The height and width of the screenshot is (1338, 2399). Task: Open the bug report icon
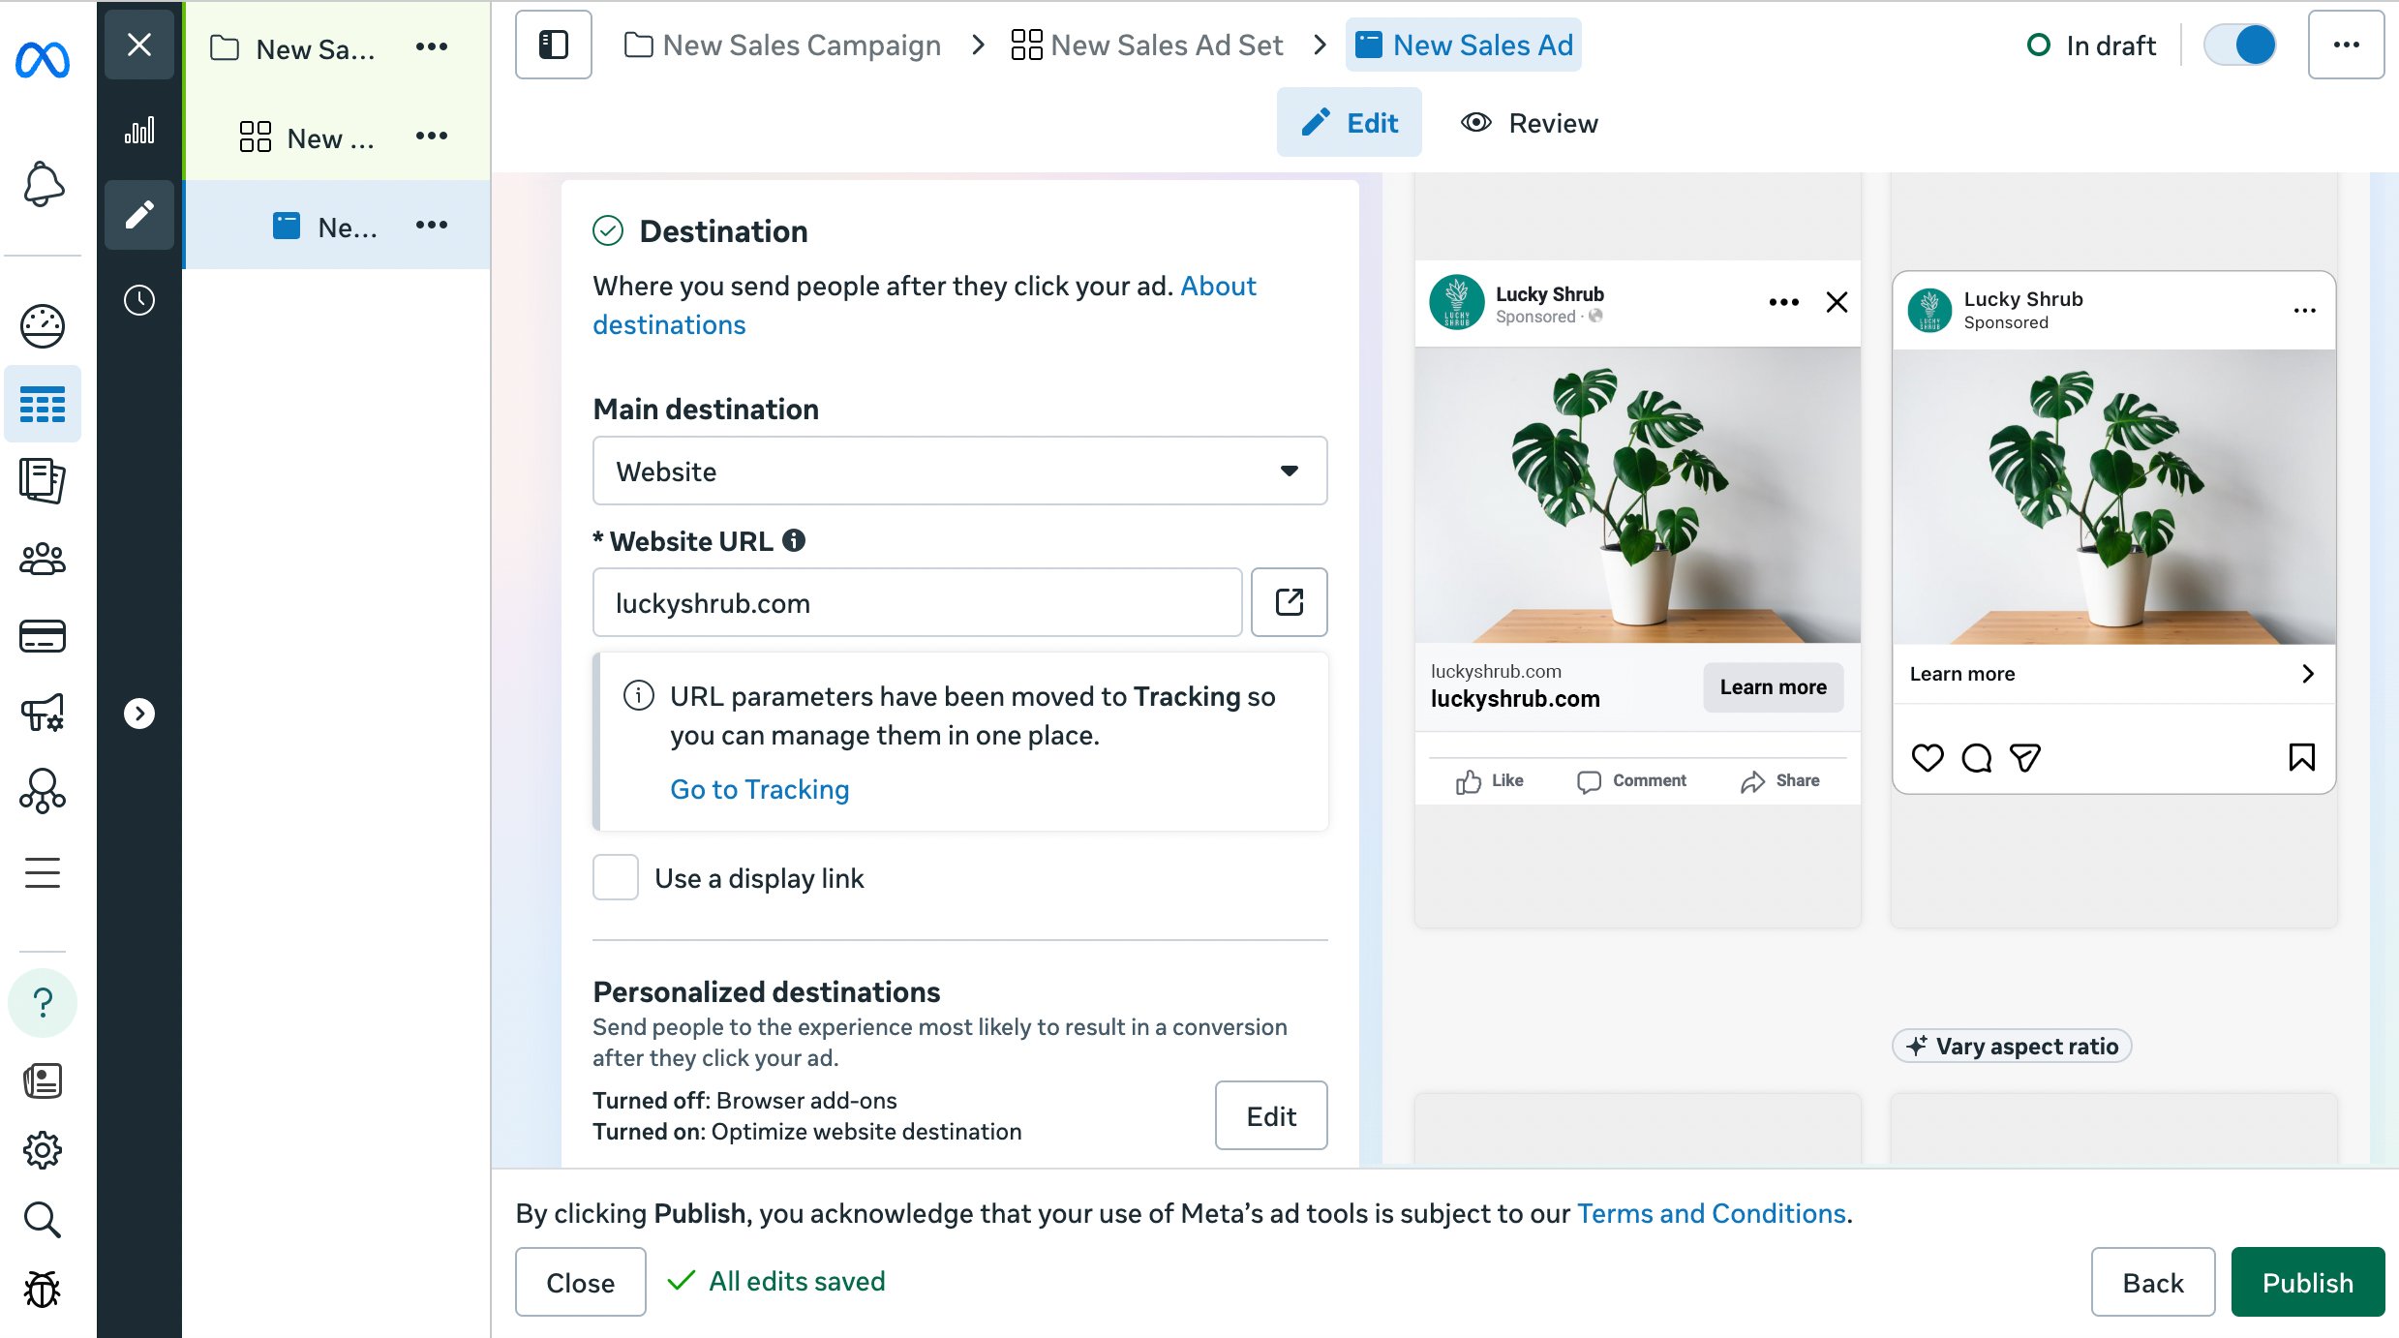tap(43, 1290)
